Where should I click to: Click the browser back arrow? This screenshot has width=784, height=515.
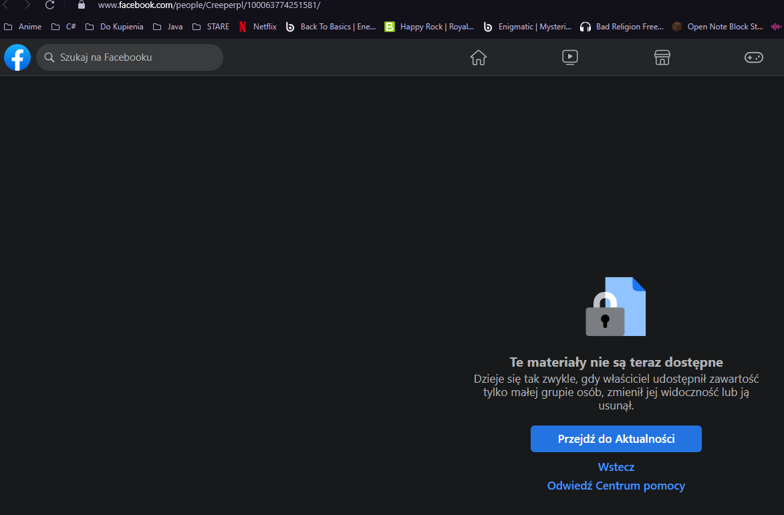coord(7,5)
